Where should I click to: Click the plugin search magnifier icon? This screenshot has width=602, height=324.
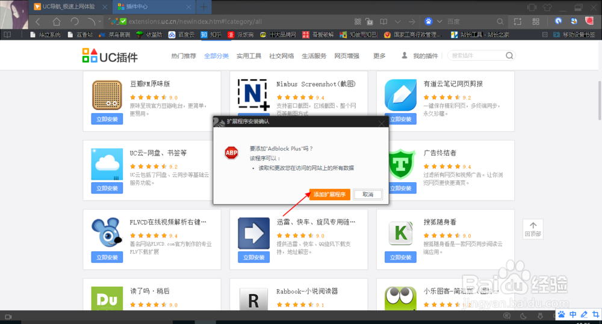pos(509,55)
